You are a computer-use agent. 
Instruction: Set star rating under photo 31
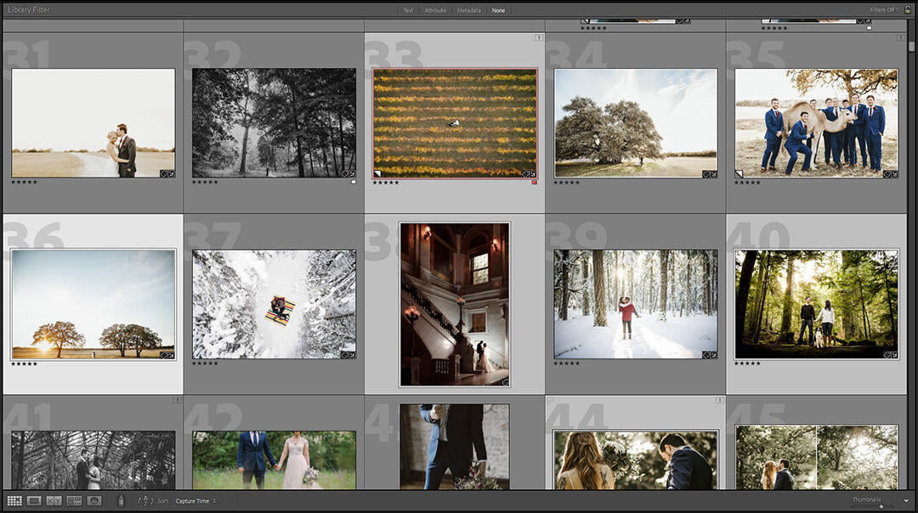[24, 183]
